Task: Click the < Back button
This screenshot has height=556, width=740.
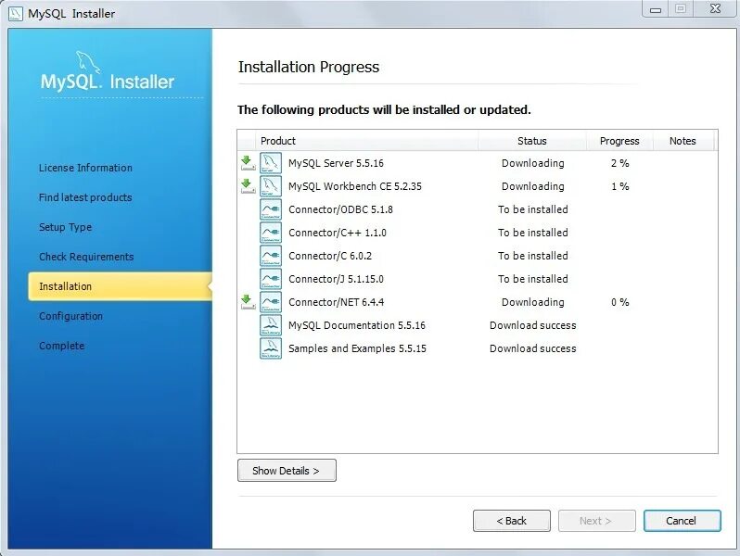Action: tap(512, 521)
